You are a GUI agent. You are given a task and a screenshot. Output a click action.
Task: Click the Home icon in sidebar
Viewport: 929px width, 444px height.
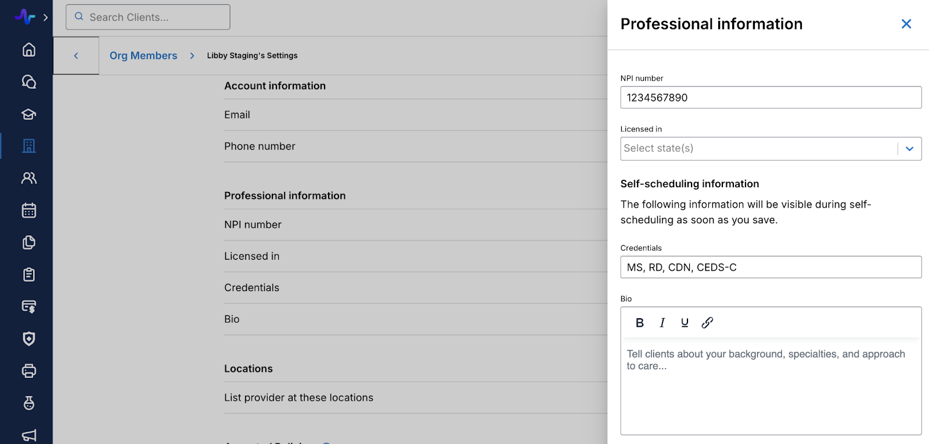28,50
